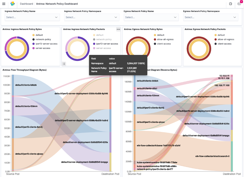The image size is (244, 177).
Task: Go to the Dashboard breadcrumb
Action: [26, 4]
